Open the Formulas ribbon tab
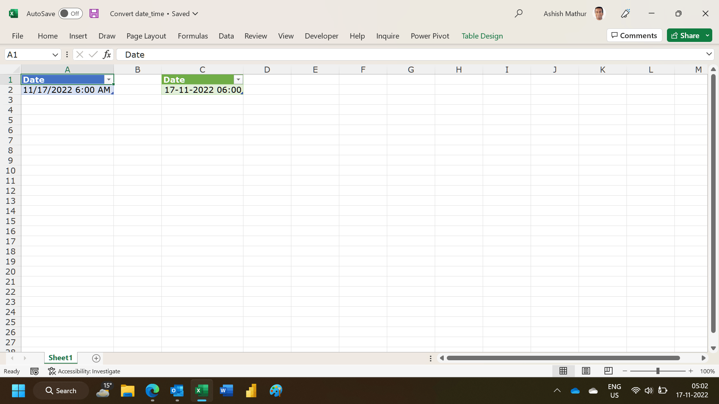Image resolution: width=719 pixels, height=404 pixels. coord(192,36)
